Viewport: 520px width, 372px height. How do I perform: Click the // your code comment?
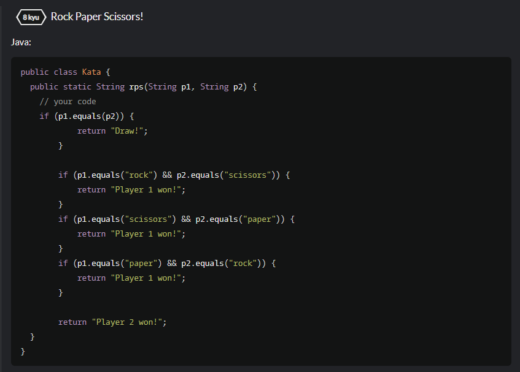tap(68, 102)
